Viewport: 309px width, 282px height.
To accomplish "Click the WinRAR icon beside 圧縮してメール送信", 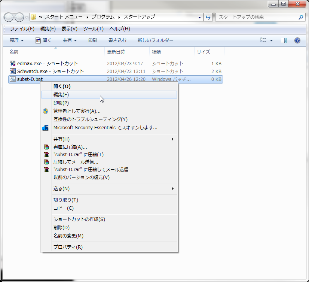I will click(x=46, y=162).
